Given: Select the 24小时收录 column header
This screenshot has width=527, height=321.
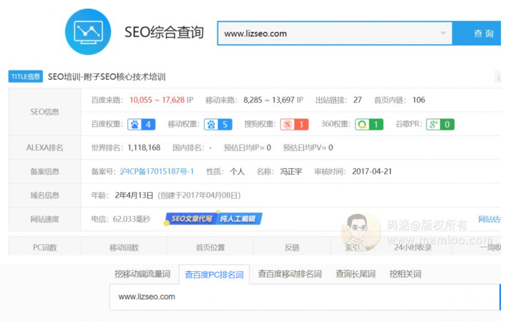Looking at the screenshot, I should click(413, 247).
